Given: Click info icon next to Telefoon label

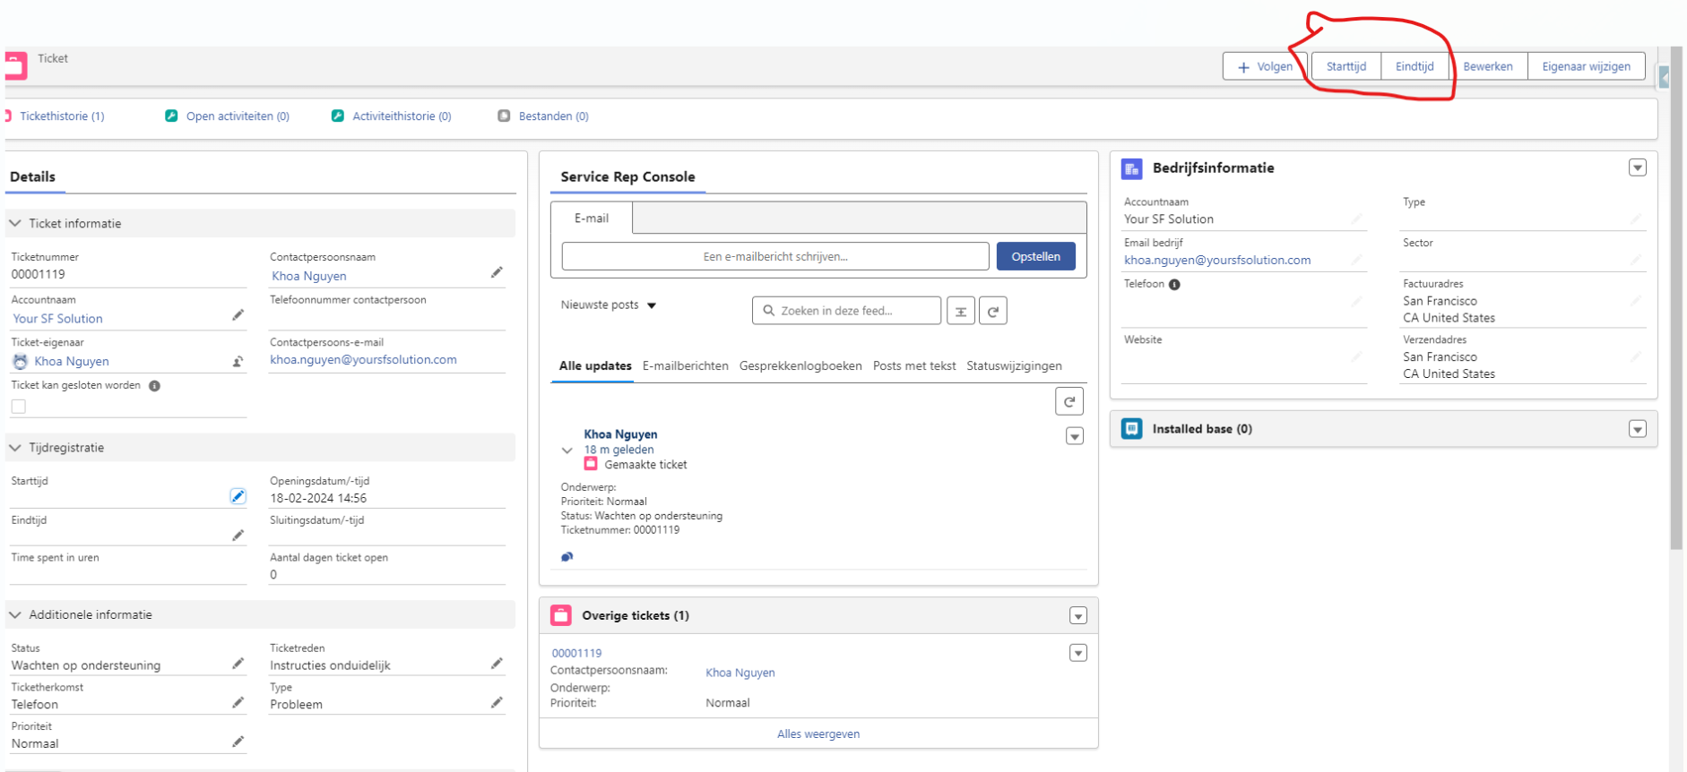Looking at the screenshot, I should [1174, 285].
